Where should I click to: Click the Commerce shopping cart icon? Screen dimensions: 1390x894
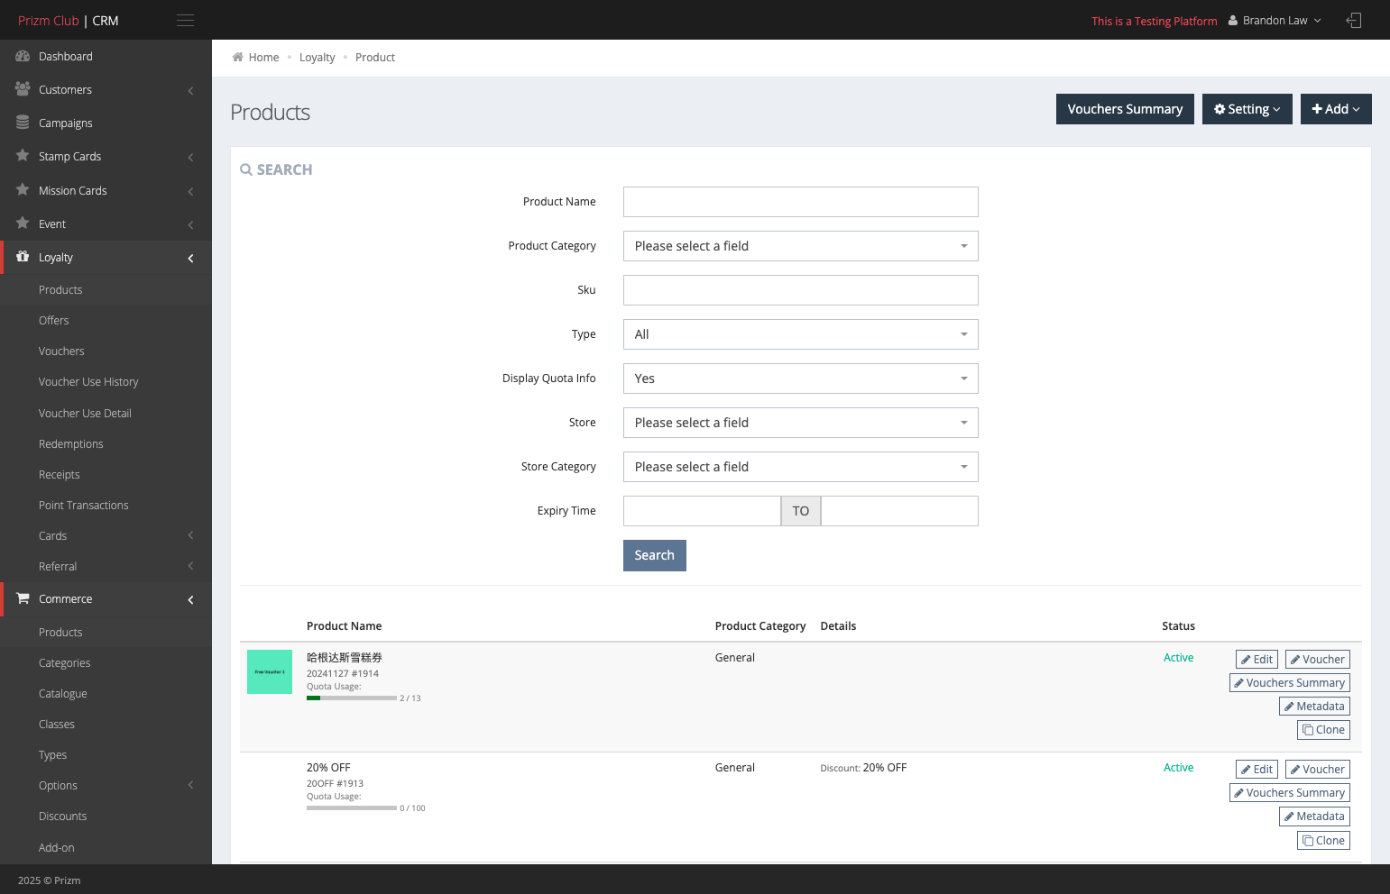[23, 598]
